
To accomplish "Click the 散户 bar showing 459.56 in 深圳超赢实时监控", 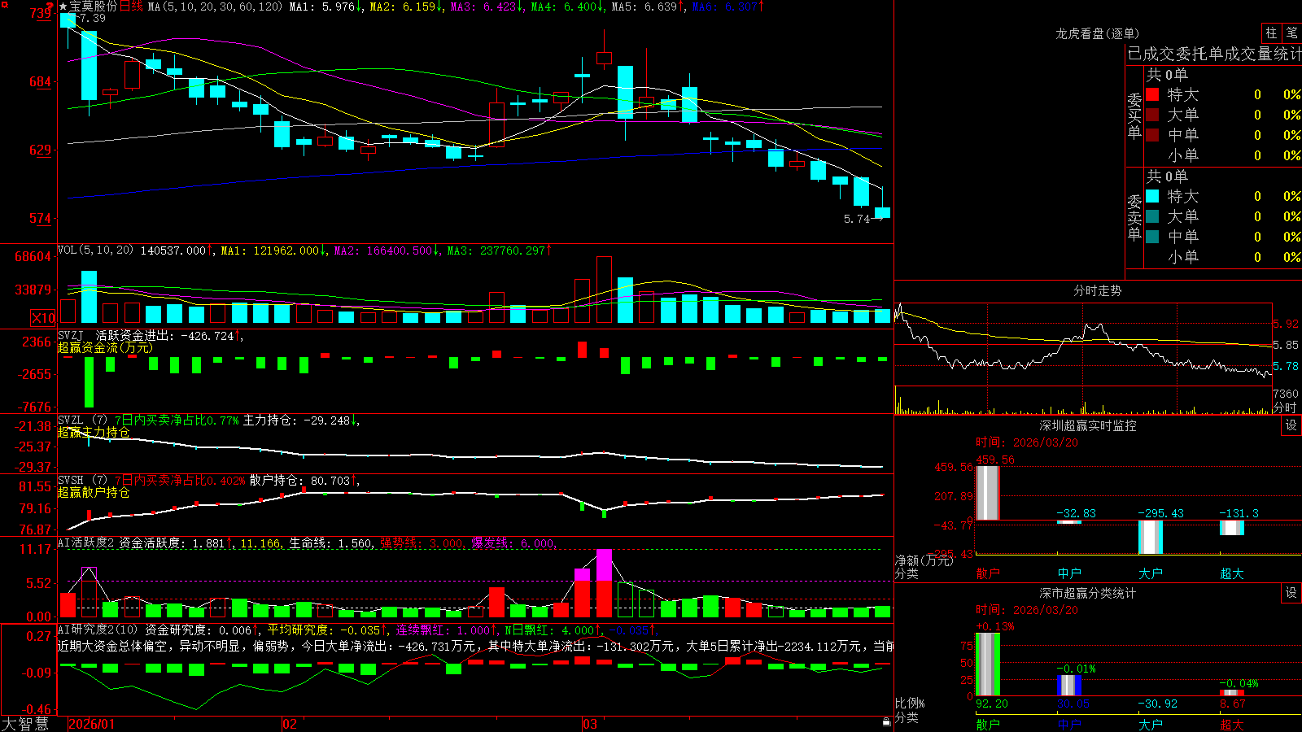I will (x=988, y=493).
